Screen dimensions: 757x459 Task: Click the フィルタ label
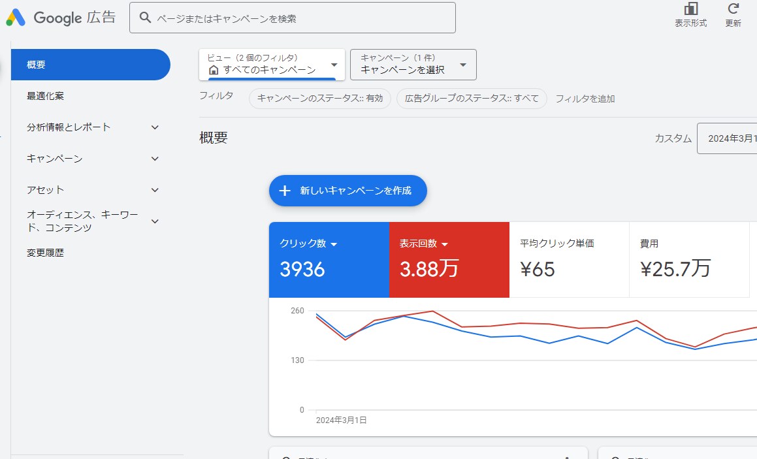click(x=216, y=95)
